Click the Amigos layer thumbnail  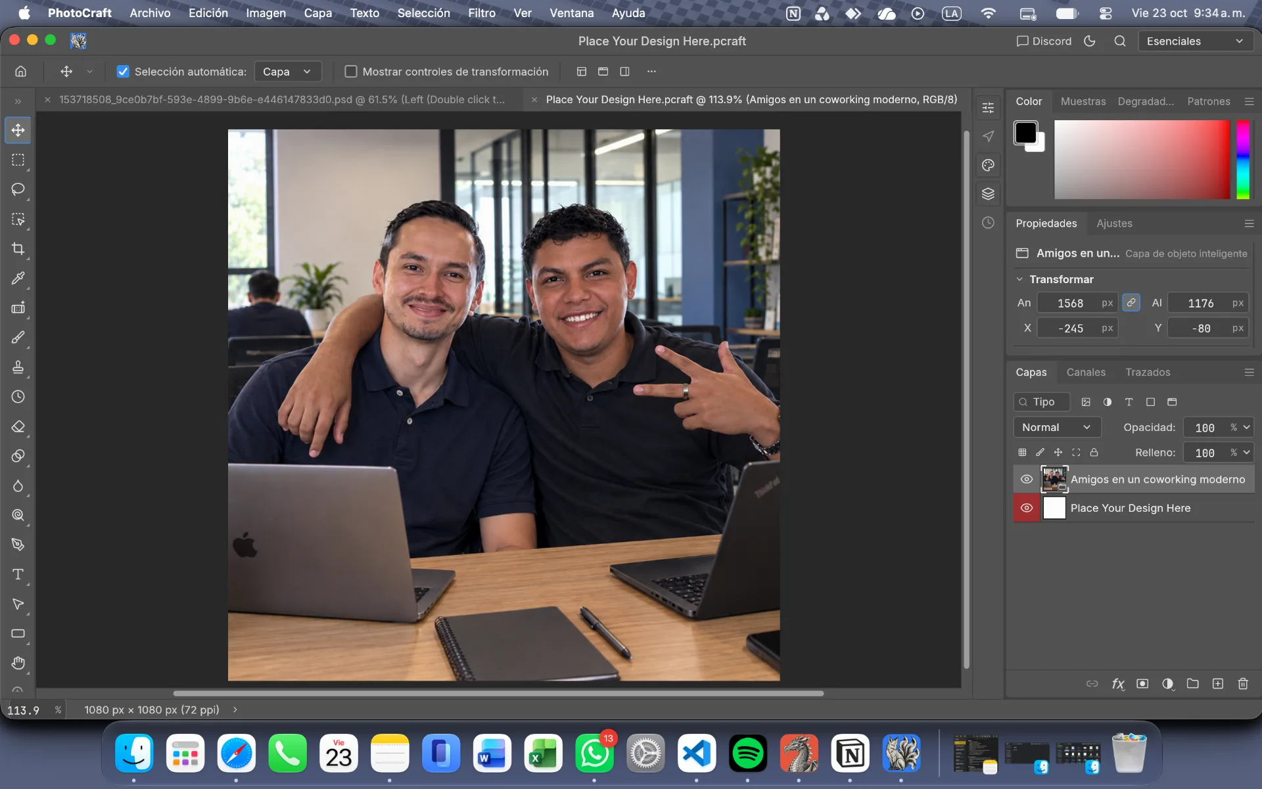pyautogui.click(x=1054, y=479)
